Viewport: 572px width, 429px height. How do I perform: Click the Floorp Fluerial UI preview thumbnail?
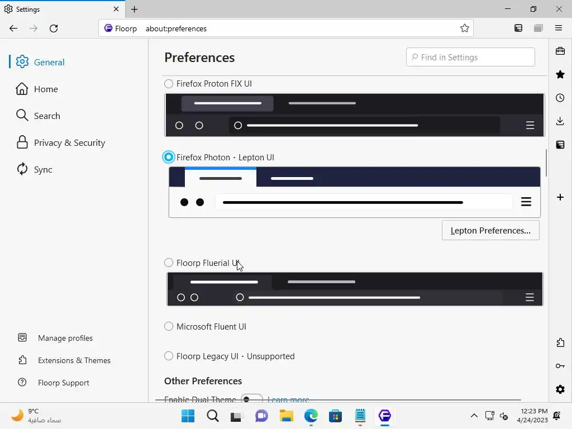click(x=355, y=289)
